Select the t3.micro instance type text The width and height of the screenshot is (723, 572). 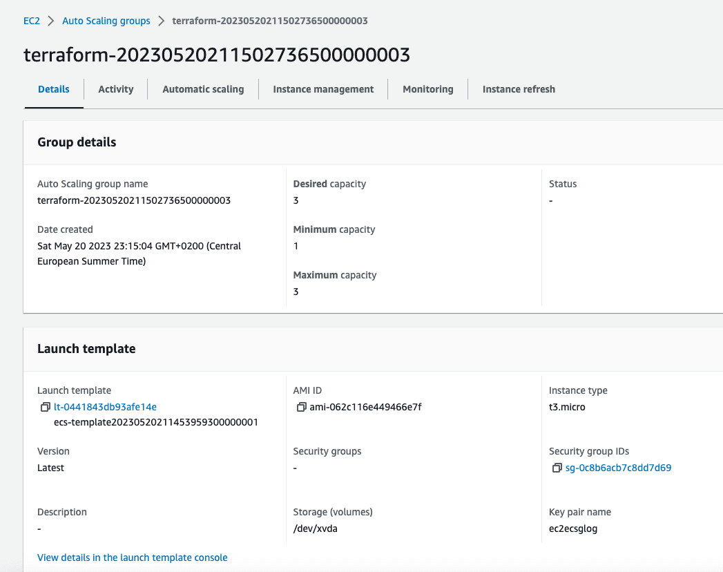566,407
